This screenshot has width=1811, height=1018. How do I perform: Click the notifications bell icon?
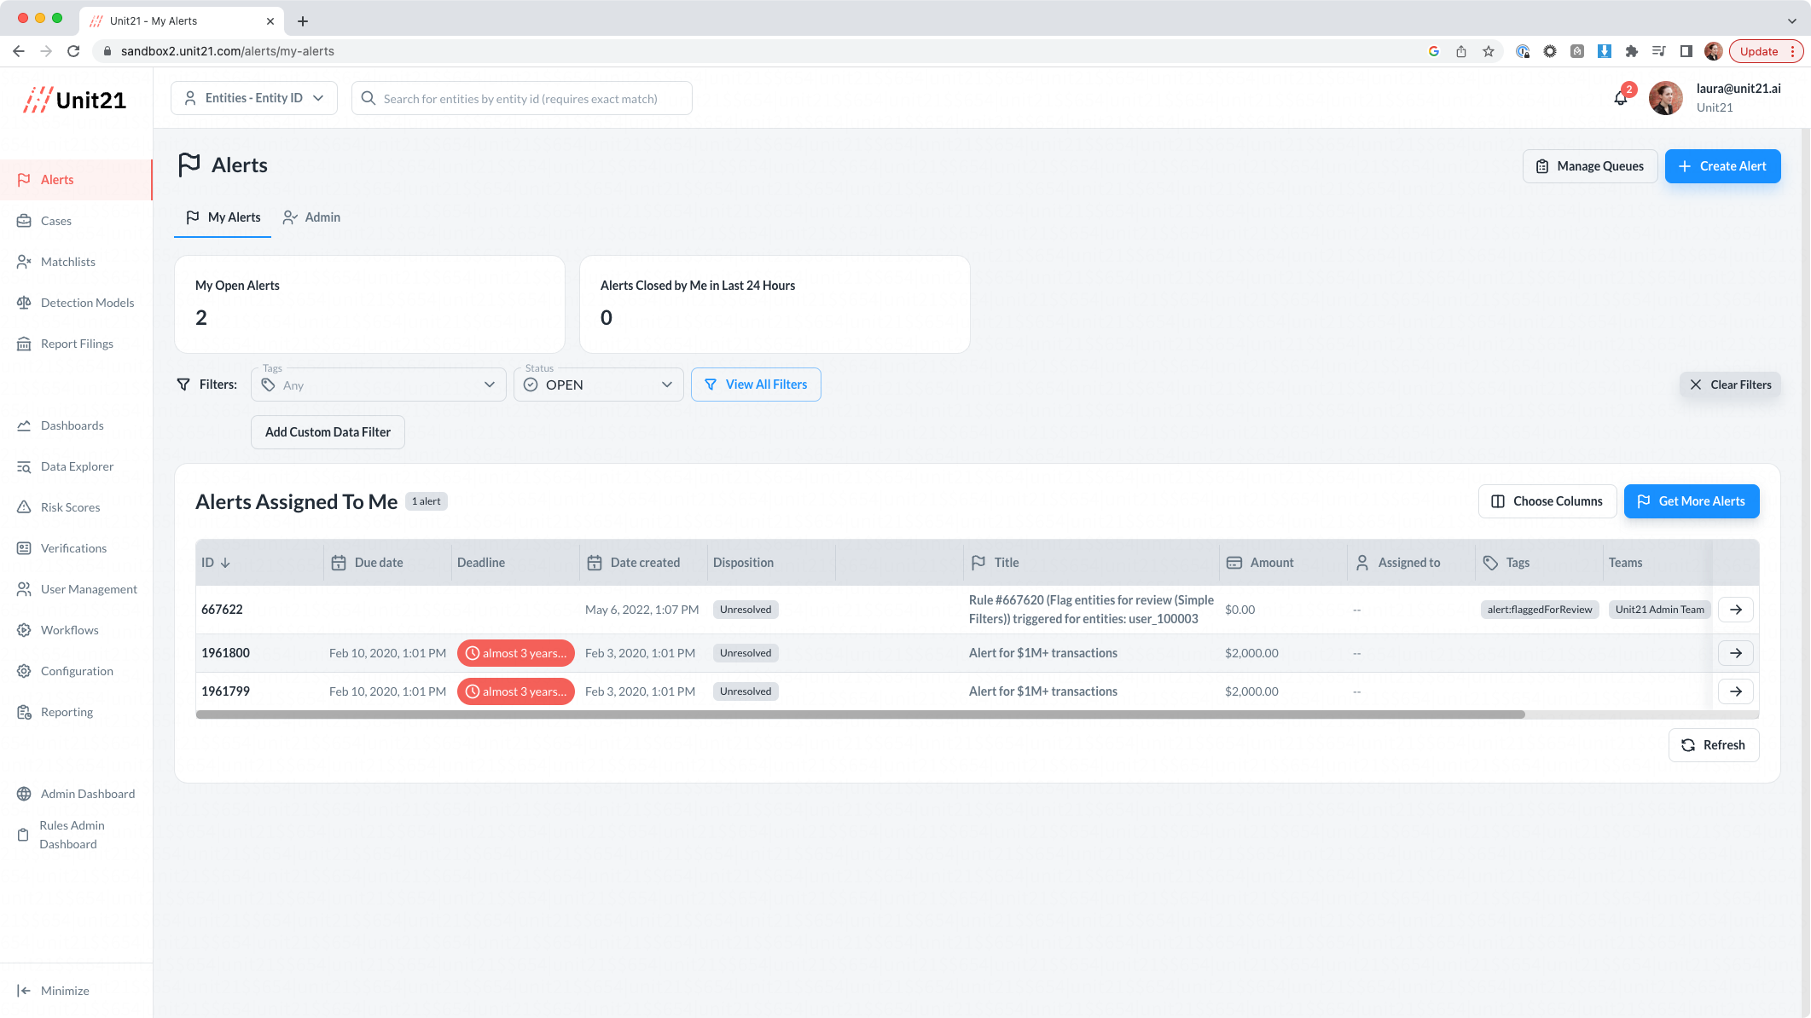click(1621, 98)
